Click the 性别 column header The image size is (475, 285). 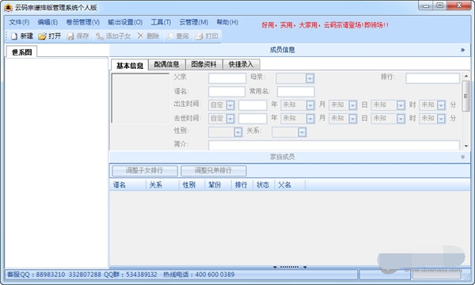(192, 184)
